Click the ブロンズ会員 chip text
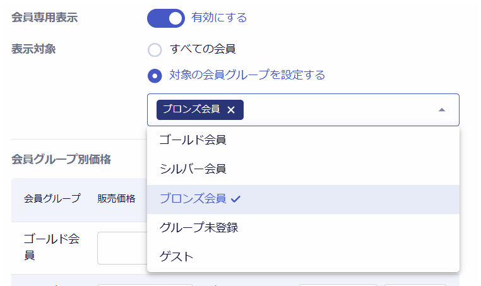This screenshot has height=286, width=481. click(x=191, y=109)
